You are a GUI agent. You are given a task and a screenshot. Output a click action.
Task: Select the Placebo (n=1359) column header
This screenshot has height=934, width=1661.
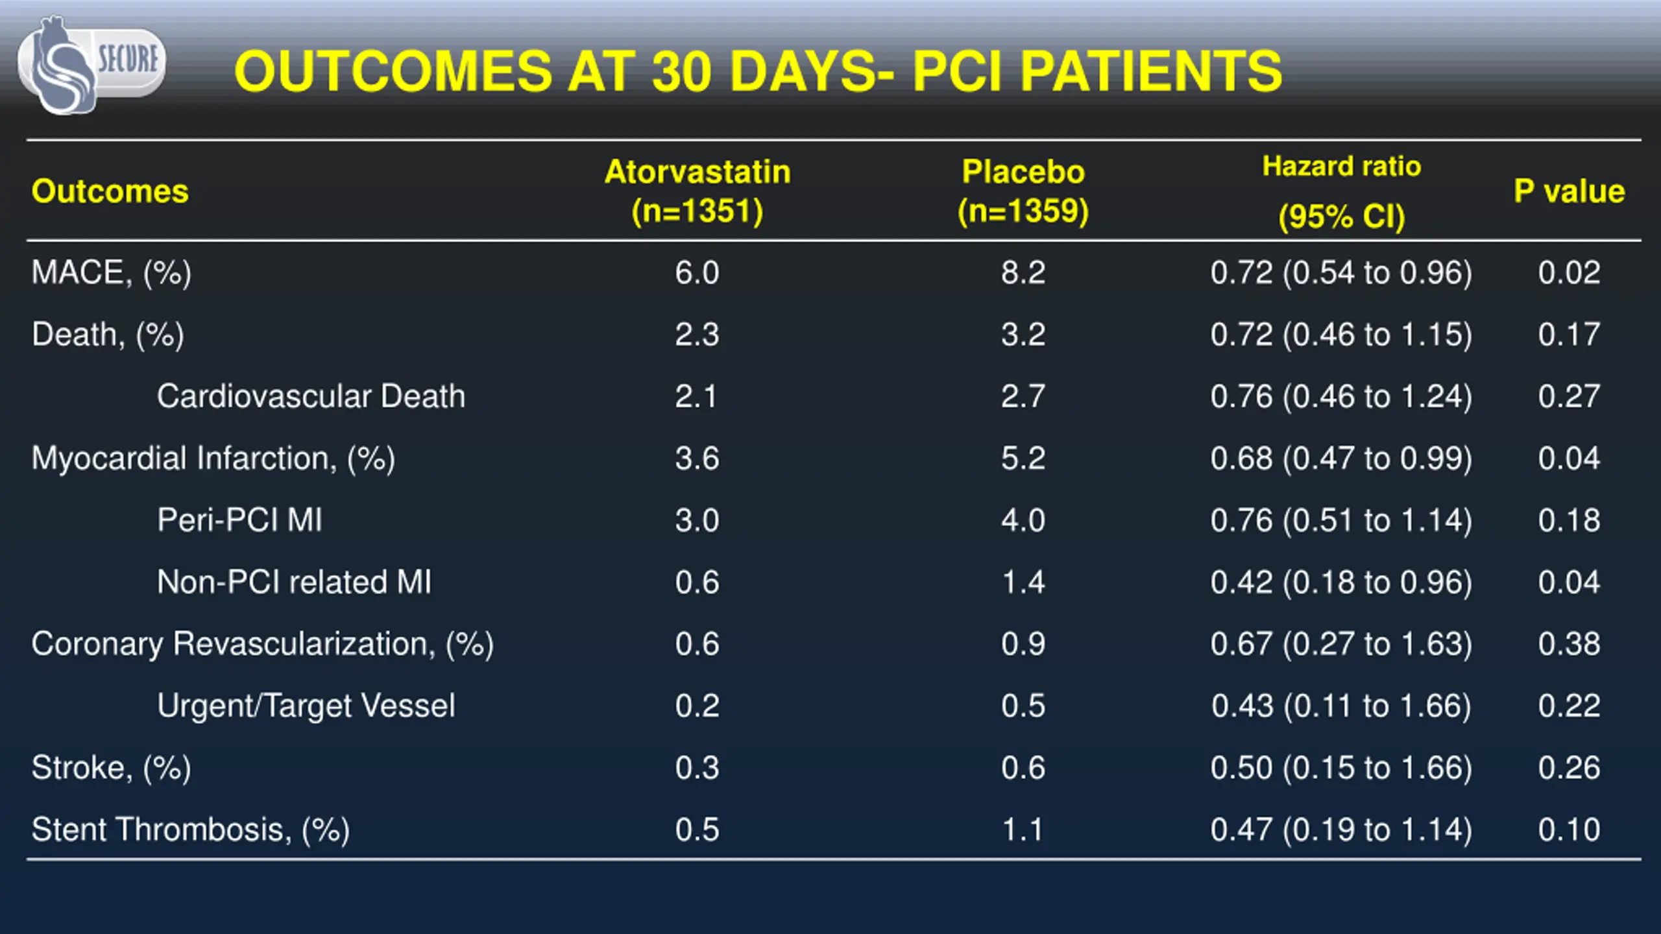coord(1023,191)
